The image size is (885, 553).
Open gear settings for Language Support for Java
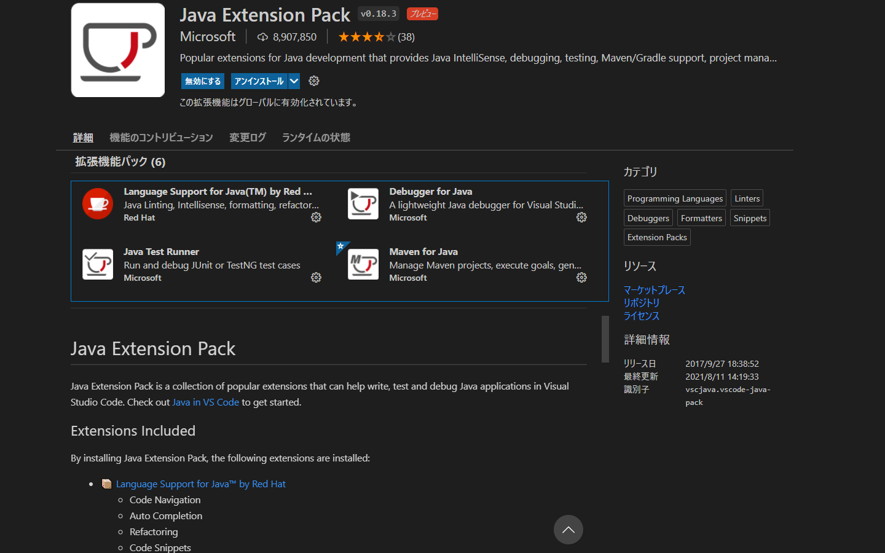[316, 218]
